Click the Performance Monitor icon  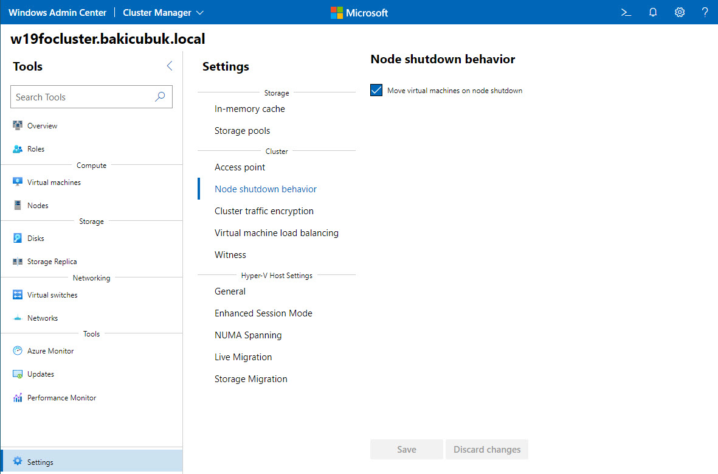[x=18, y=397]
